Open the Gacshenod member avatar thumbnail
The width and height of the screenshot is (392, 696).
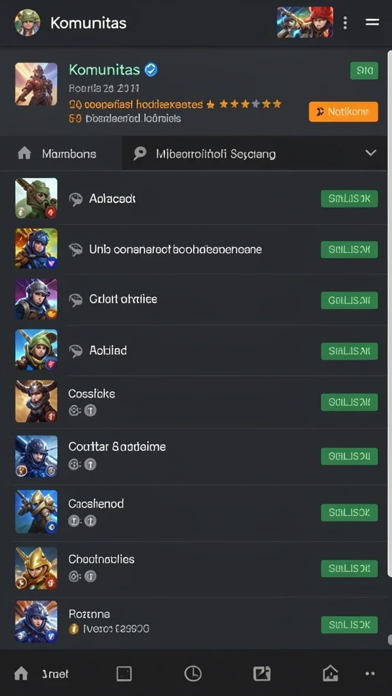pyautogui.click(x=37, y=511)
